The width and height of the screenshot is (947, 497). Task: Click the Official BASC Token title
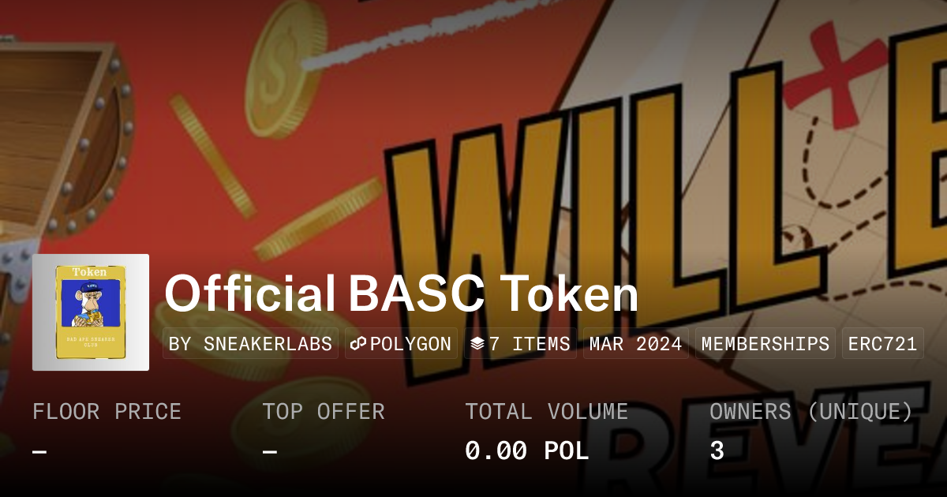401,294
